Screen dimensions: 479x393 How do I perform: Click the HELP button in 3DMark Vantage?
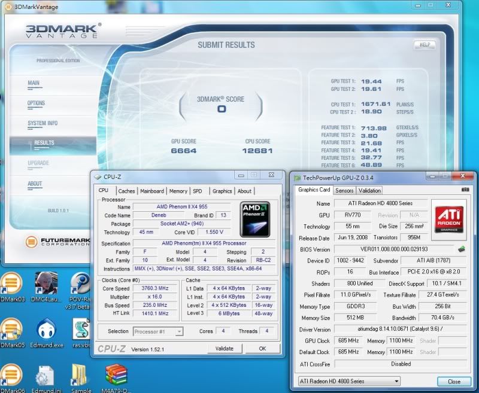tap(425, 44)
